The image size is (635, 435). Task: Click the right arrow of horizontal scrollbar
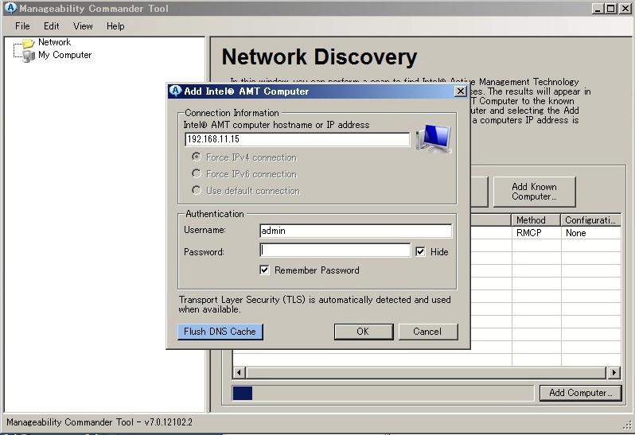(x=614, y=372)
